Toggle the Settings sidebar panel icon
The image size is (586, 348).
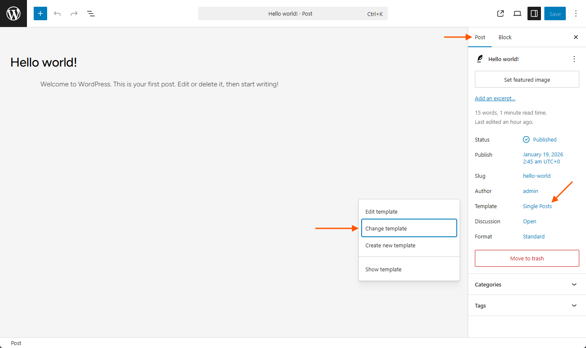534,13
